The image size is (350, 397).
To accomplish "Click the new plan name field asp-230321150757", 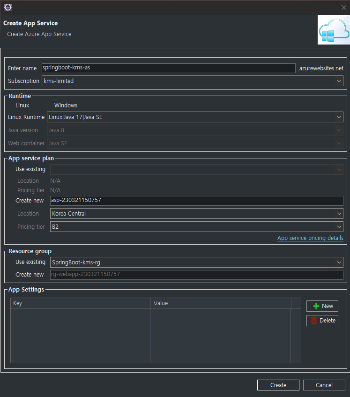I will (197, 201).
